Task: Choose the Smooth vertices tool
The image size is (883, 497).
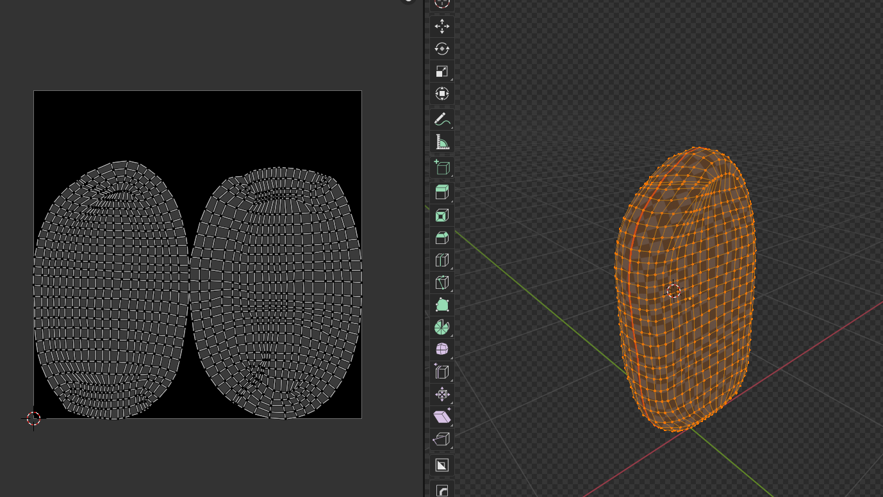Action: [442, 350]
